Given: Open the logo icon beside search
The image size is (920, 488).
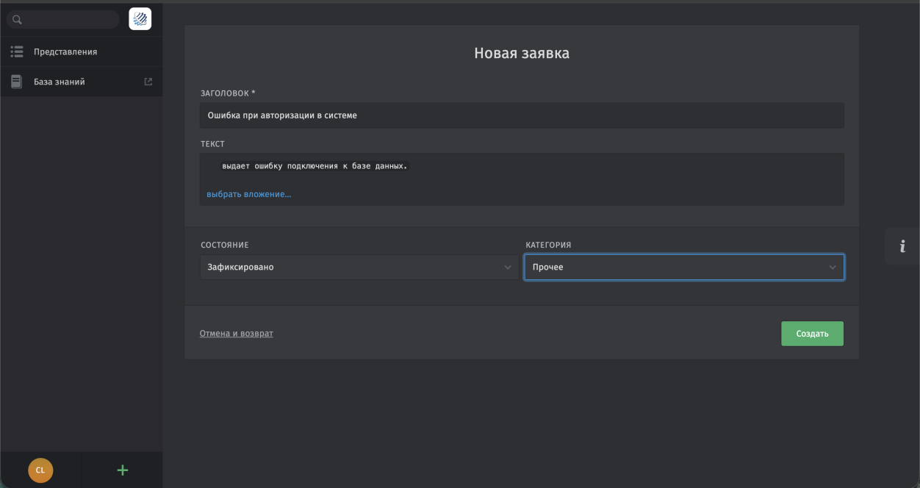Looking at the screenshot, I should 140,19.
